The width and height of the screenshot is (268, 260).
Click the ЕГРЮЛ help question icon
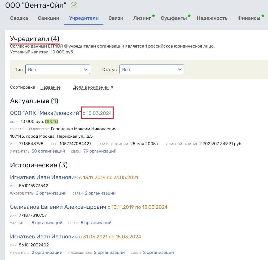pyautogui.click(x=66, y=46)
